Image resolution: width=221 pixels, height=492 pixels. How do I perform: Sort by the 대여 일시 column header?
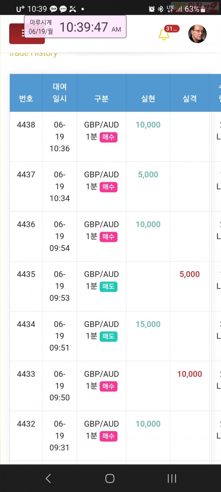point(60,93)
